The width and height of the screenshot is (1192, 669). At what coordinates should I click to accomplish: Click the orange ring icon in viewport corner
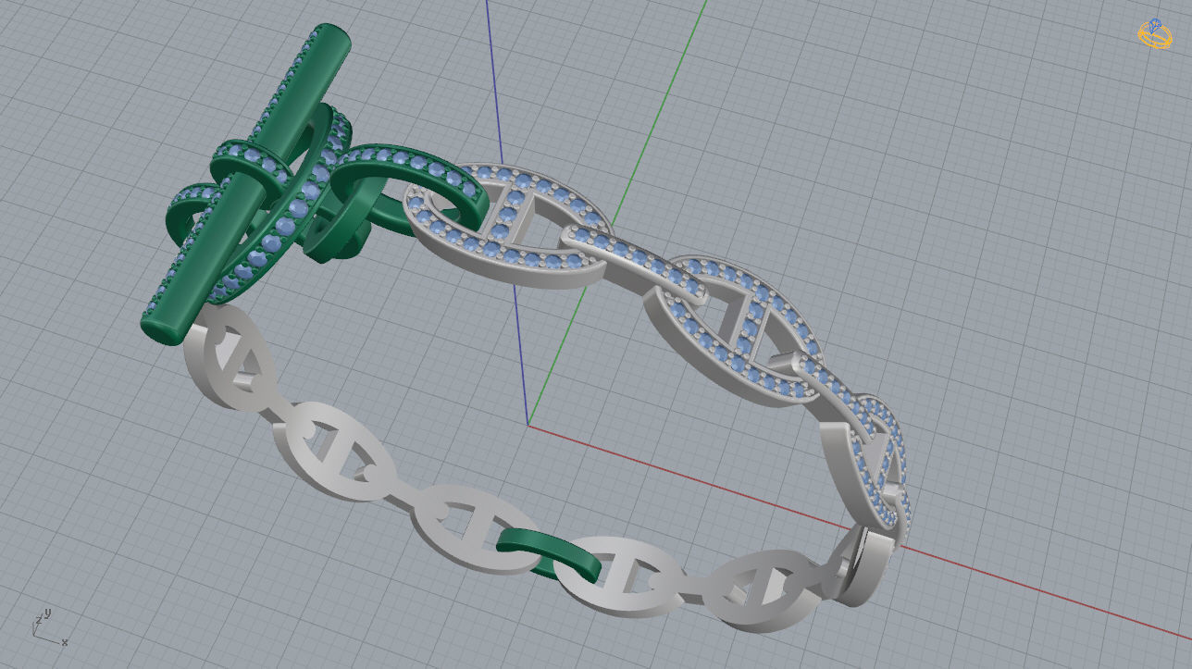click(1154, 34)
